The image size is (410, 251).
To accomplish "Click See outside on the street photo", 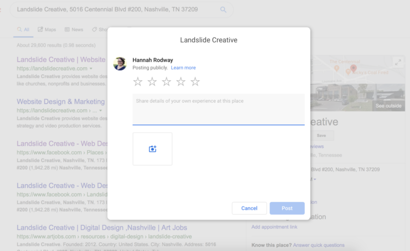I will [388, 106].
